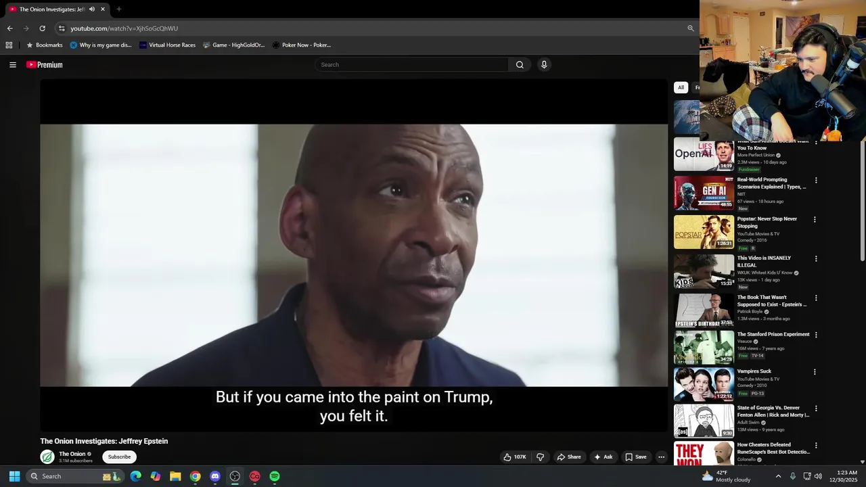Open options menu for Popstar video
866x487 pixels.
815,220
